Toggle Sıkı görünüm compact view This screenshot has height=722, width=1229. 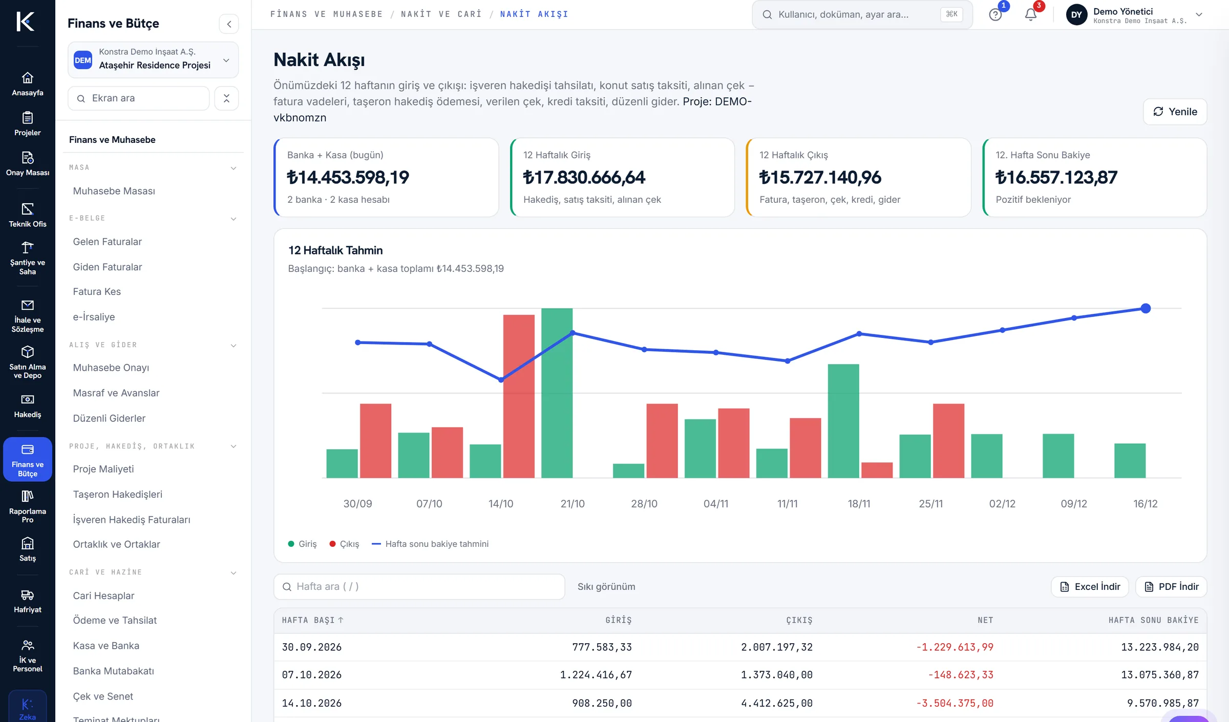[x=606, y=587]
